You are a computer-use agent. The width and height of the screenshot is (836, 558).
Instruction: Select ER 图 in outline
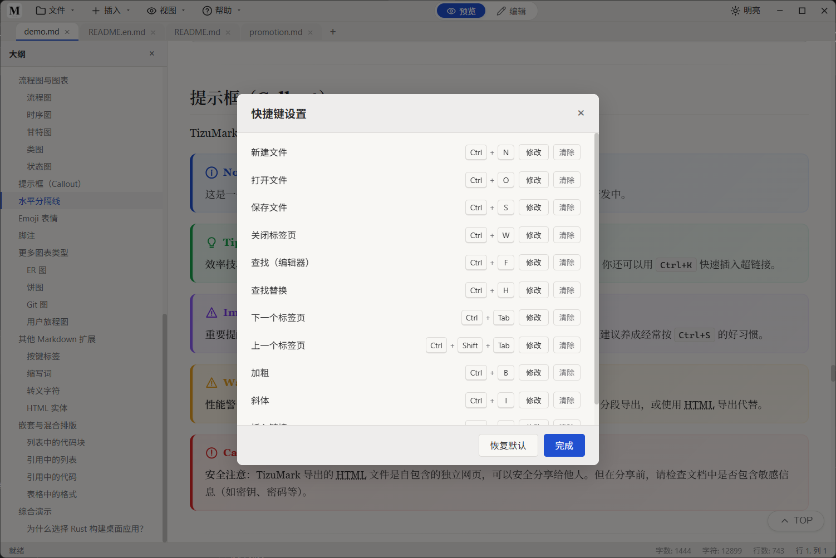37,270
